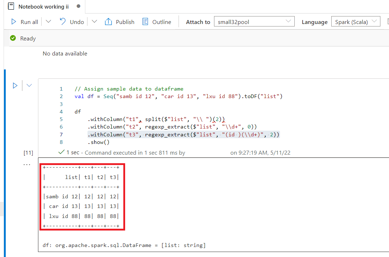Viewport: 389px width, 257px height.
Task: Click the df: org.apache.spark.sql.DataFrame output line
Action: click(x=124, y=245)
